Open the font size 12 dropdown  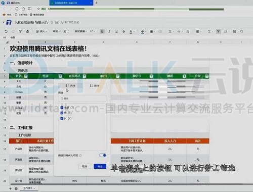(92, 31)
